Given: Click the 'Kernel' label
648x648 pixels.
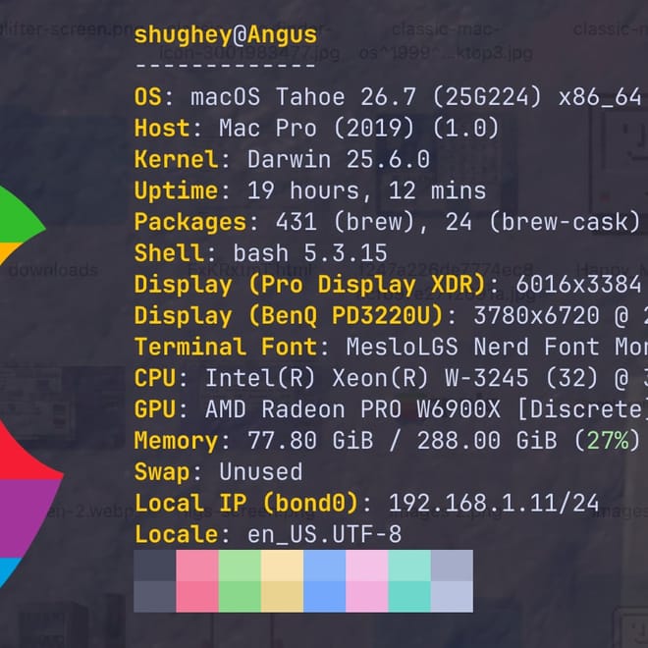Looking at the screenshot, I should click(176, 159).
